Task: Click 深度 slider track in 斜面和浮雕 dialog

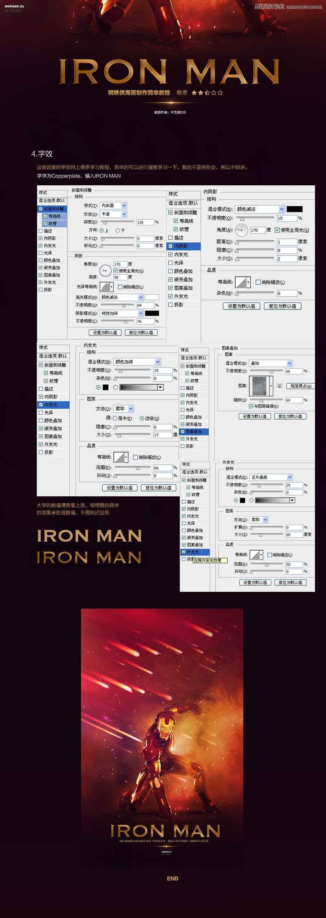Action: [x=117, y=222]
